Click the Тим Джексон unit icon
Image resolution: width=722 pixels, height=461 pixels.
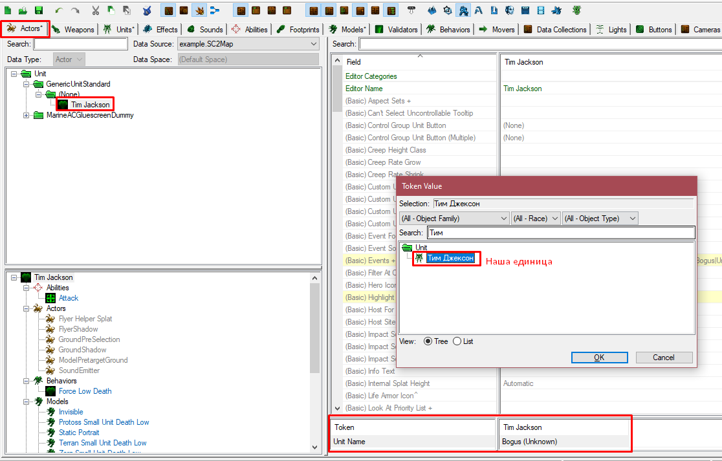pyautogui.click(x=419, y=258)
